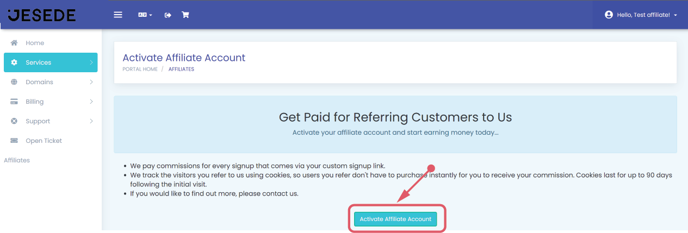The width and height of the screenshot is (688, 233).
Task: Expand the Domains submenu chevron
Action: [91, 82]
